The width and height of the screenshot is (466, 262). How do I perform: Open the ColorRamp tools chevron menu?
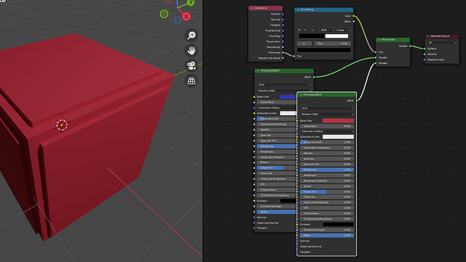point(312,30)
